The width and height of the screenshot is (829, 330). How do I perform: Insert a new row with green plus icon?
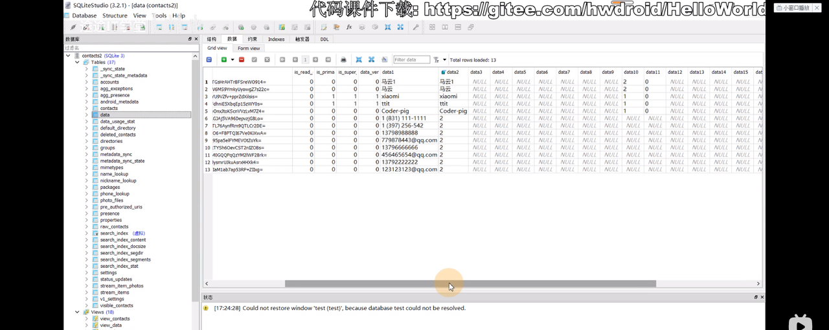[224, 60]
